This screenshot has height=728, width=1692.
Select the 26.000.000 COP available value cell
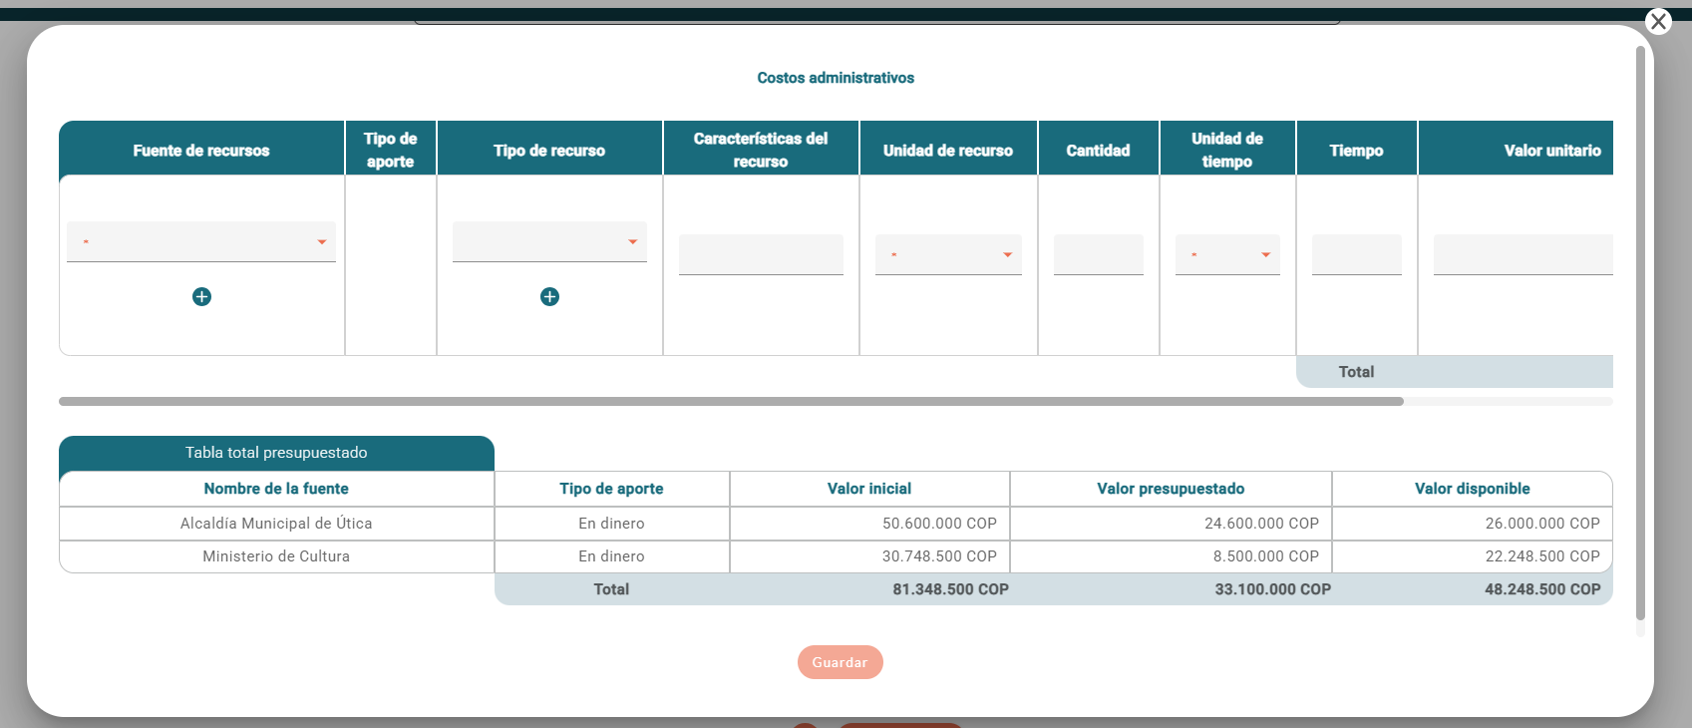point(1473,524)
